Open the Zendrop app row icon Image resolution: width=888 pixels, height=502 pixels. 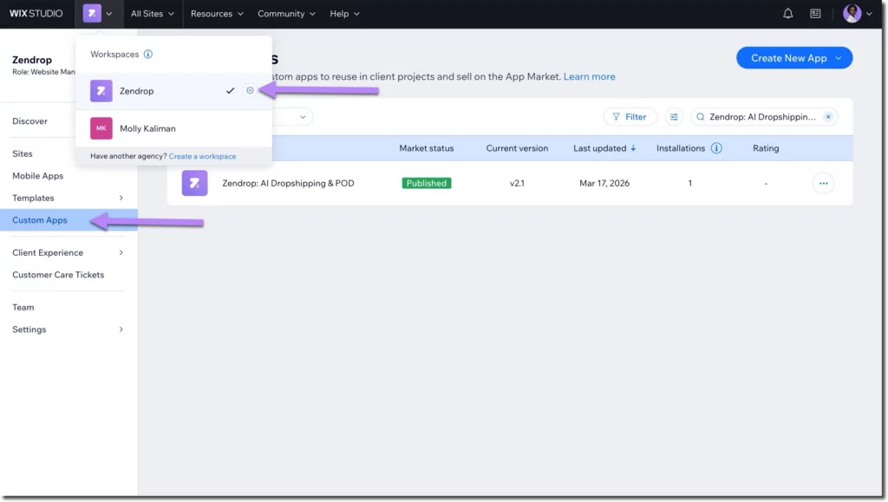tap(194, 183)
